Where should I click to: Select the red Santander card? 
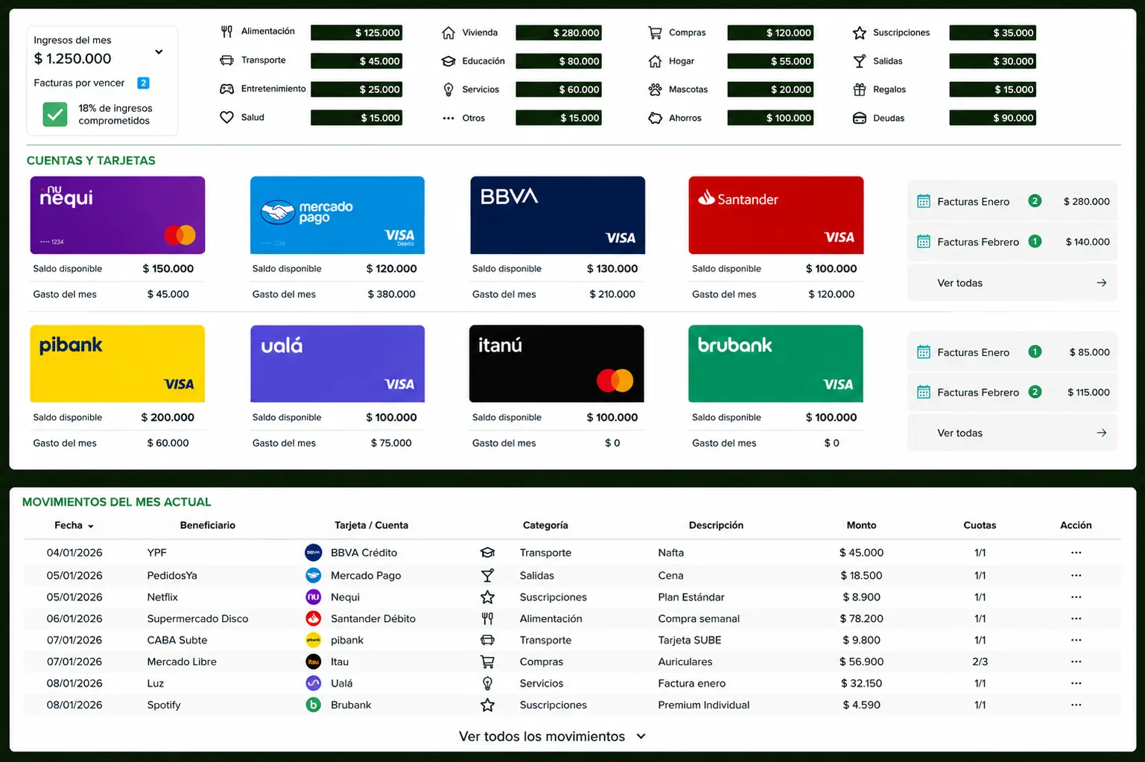pyautogui.click(x=776, y=215)
